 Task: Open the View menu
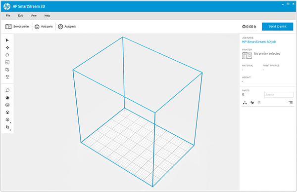(x=34, y=15)
